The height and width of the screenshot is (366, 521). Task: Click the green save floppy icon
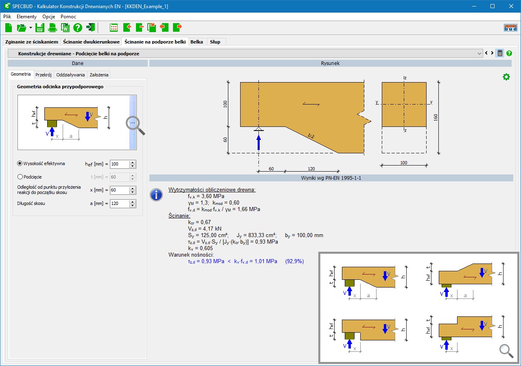(39, 28)
